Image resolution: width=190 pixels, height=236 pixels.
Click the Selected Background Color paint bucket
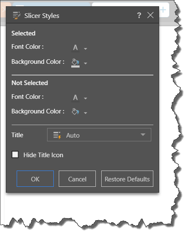[75, 62]
